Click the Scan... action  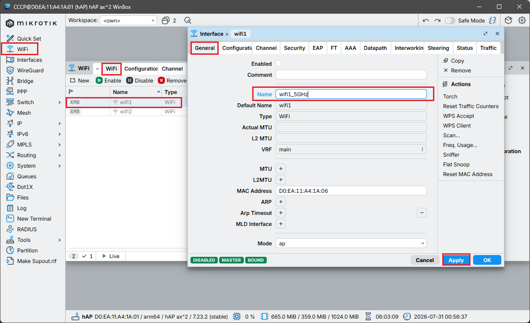tap(452, 135)
